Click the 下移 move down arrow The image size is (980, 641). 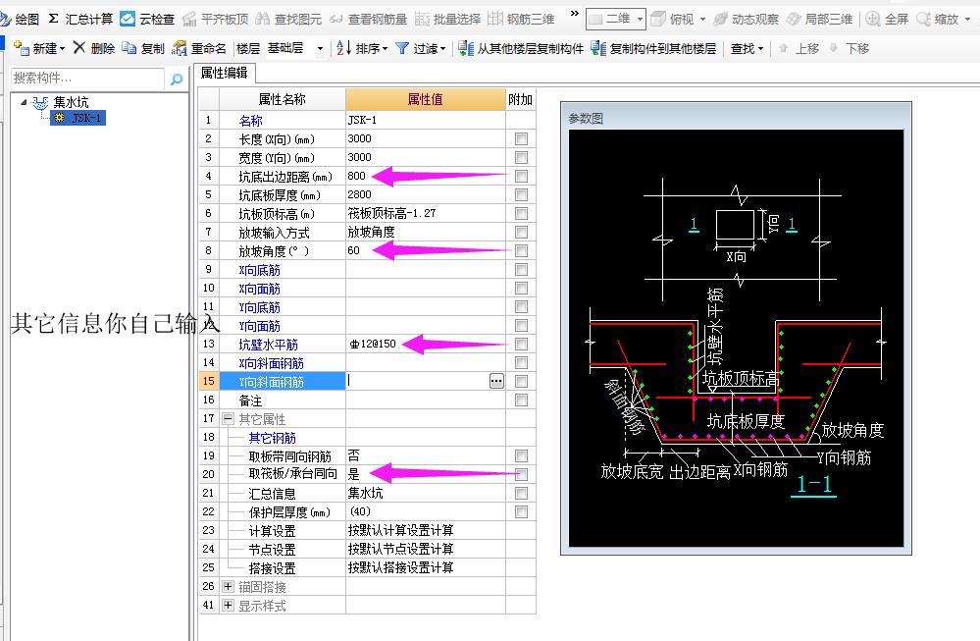(833, 48)
